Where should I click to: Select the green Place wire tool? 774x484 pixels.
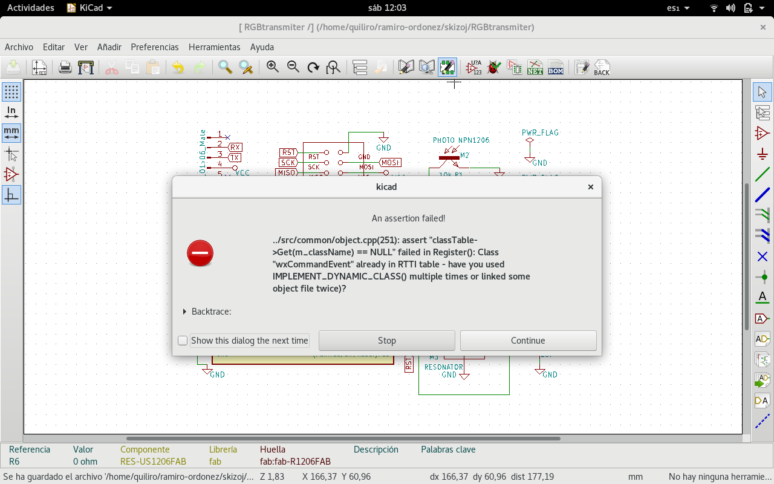pyautogui.click(x=762, y=174)
